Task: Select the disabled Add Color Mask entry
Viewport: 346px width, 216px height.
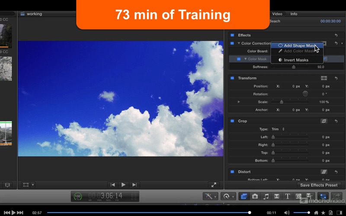Action: pos(297,51)
